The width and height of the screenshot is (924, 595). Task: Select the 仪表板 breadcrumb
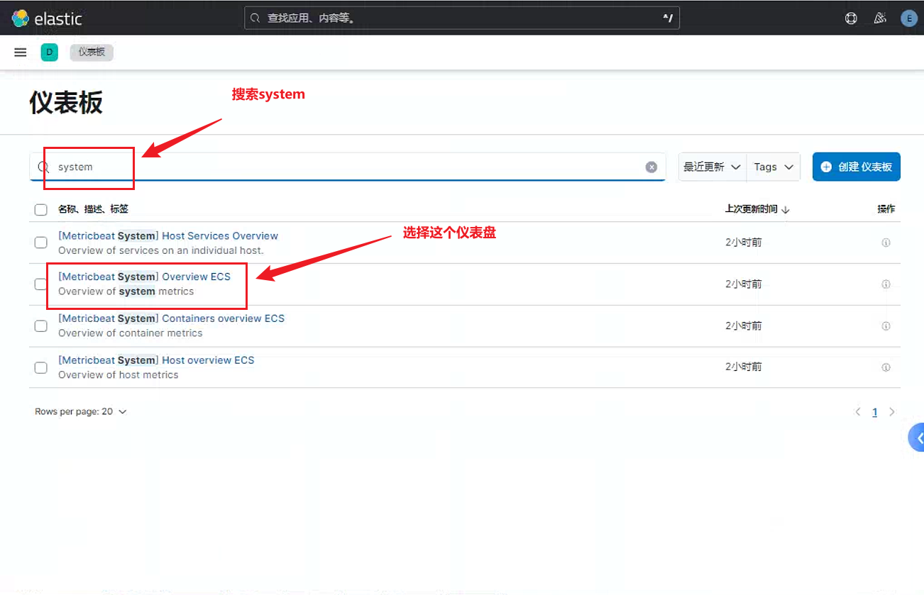pyautogui.click(x=92, y=52)
